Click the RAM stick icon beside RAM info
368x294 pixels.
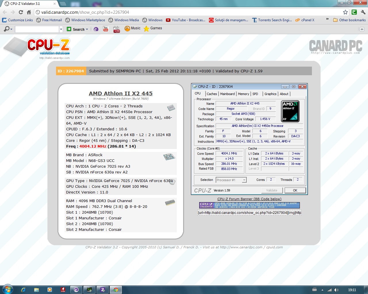(170, 203)
